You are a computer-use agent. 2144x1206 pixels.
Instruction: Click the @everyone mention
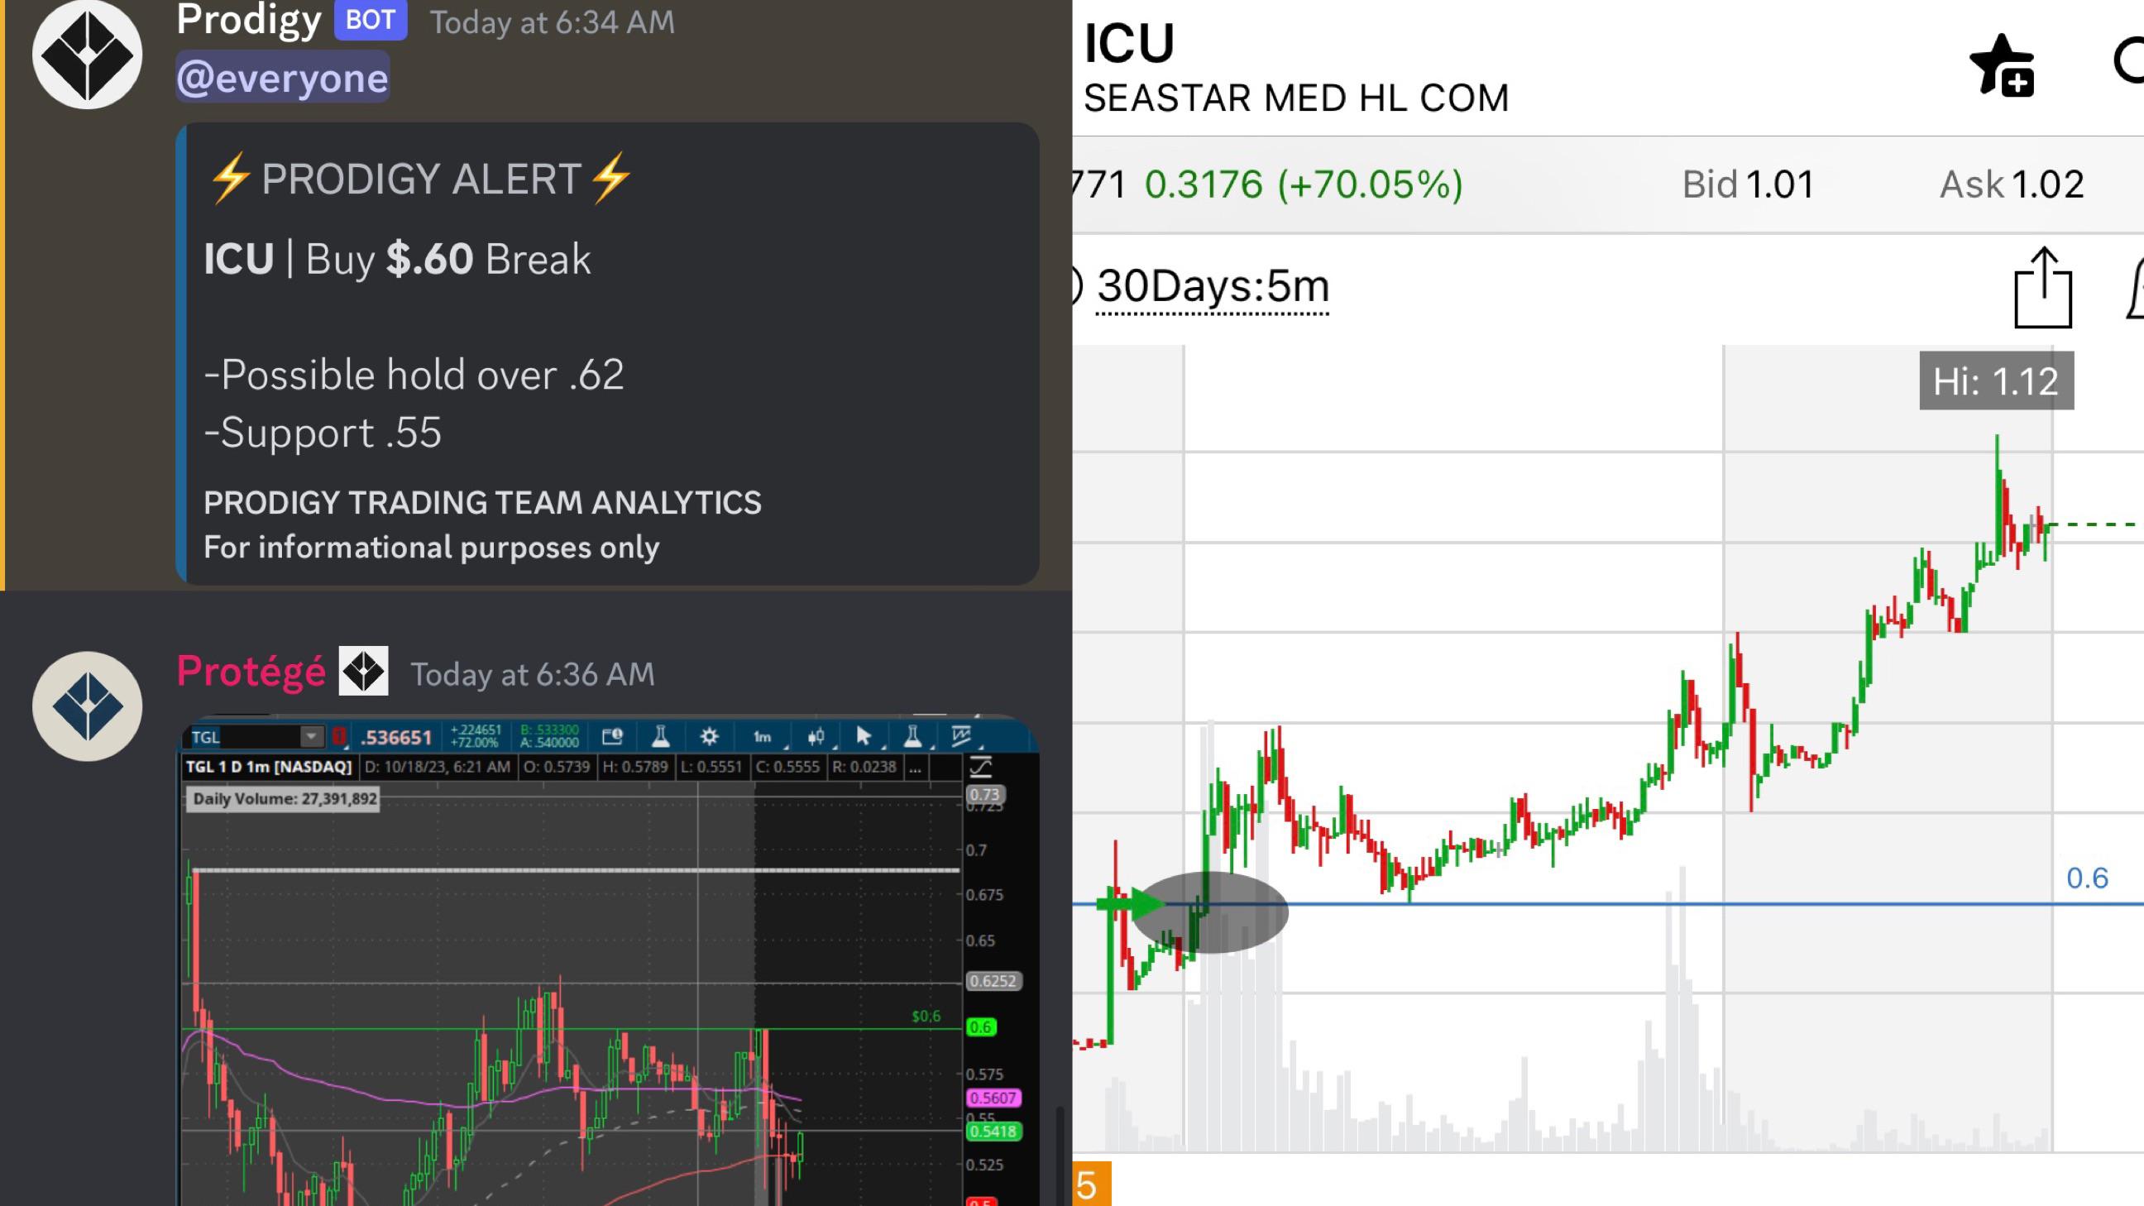[282, 79]
